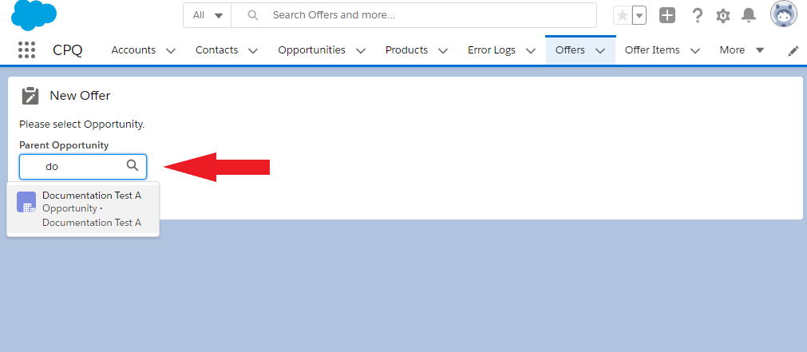Click the global search magnifier icon

[x=253, y=15]
